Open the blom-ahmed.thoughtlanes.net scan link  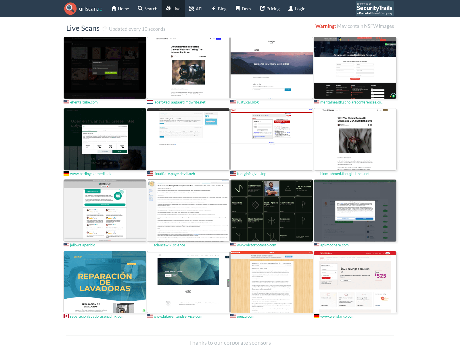[345, 174]
